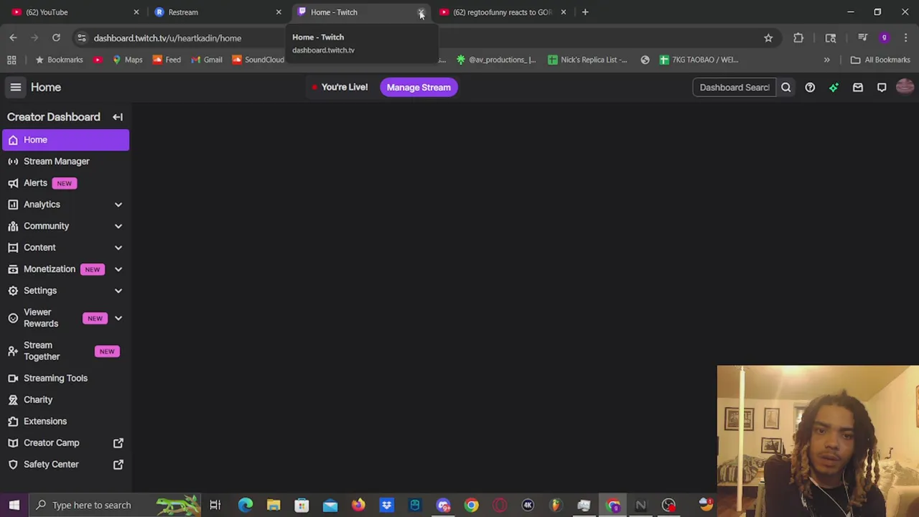The image size is (919, 517).
Task: Close the Home - Twitch tab
Action: [421, 12]
